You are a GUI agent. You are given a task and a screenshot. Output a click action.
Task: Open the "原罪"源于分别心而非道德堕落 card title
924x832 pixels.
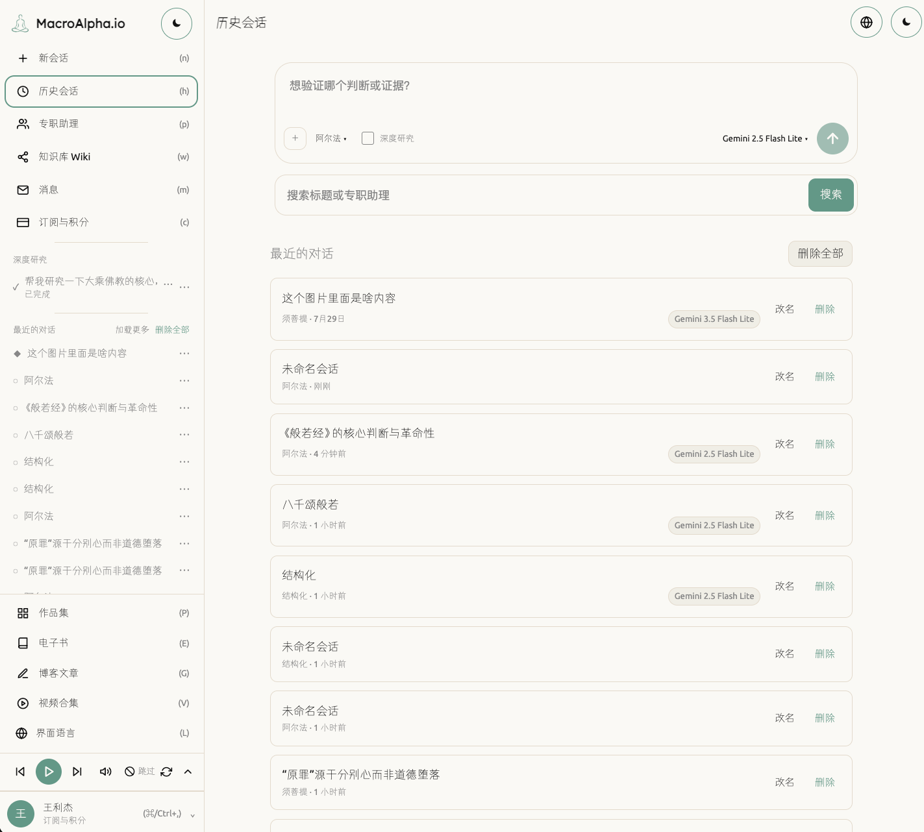click(361, 775)
